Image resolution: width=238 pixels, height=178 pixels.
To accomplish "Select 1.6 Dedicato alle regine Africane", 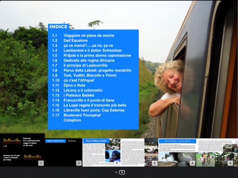I will (x=83, y=60).
